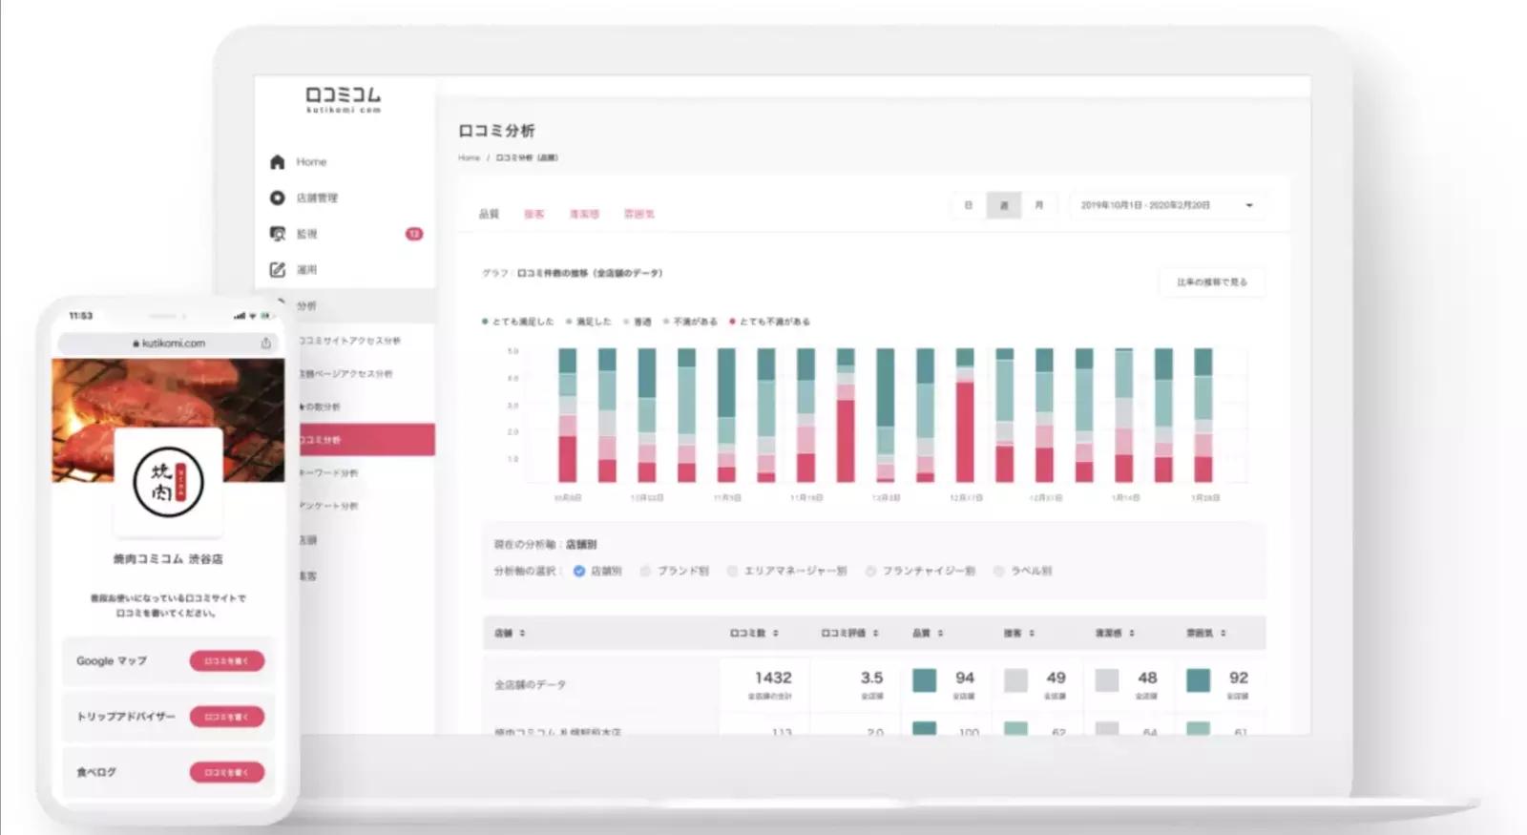Click the 口コミコム logo

coord(343,98)
